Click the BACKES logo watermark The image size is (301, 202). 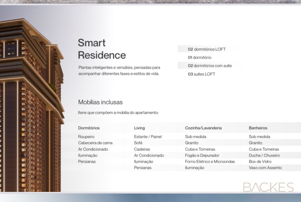(x=268, y=188)
